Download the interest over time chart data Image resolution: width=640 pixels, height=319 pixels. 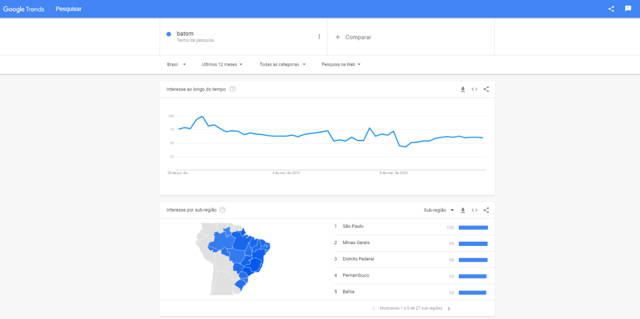pyautogui.click(x=462, y=89)
